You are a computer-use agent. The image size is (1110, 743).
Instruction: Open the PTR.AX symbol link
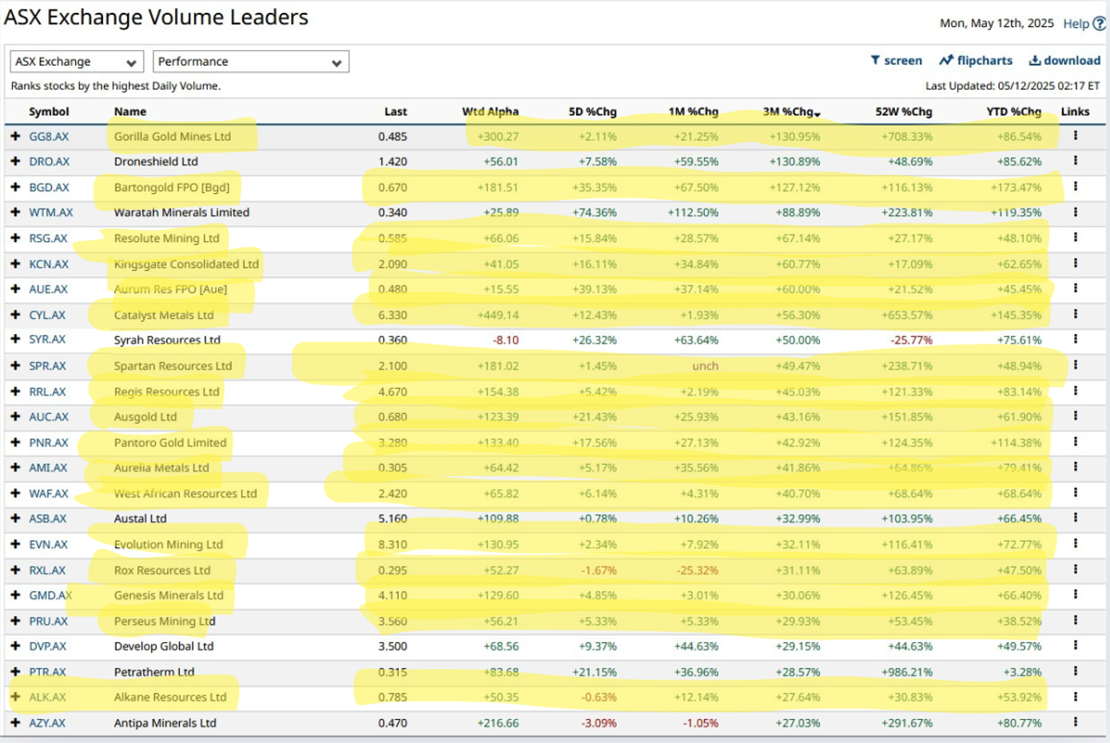pyautogui.click(x=48, y=672)
